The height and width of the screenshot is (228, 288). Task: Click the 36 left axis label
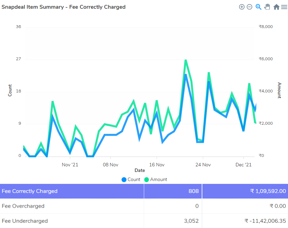coord(19,27)
